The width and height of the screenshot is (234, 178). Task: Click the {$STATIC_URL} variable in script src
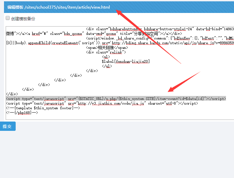tap(91, 99)
